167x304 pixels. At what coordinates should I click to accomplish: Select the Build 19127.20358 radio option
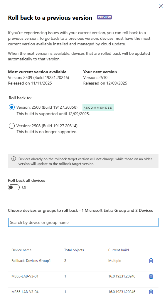(11, 107)
